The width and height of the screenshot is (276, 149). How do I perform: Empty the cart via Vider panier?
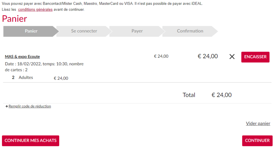(x=258, y=123)
